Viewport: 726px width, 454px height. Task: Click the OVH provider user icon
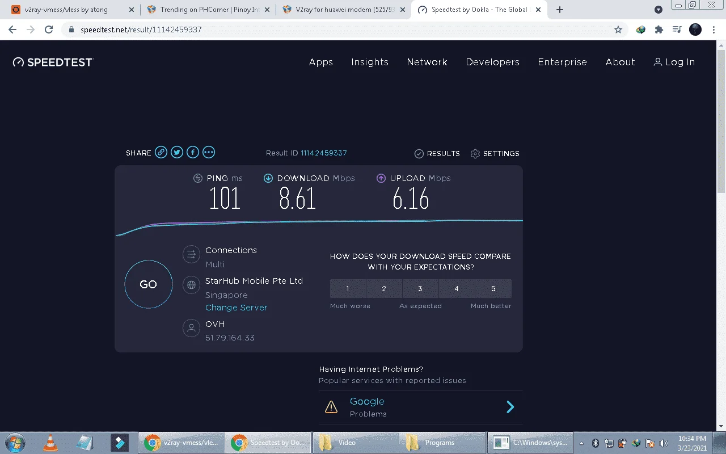point(191,328)
